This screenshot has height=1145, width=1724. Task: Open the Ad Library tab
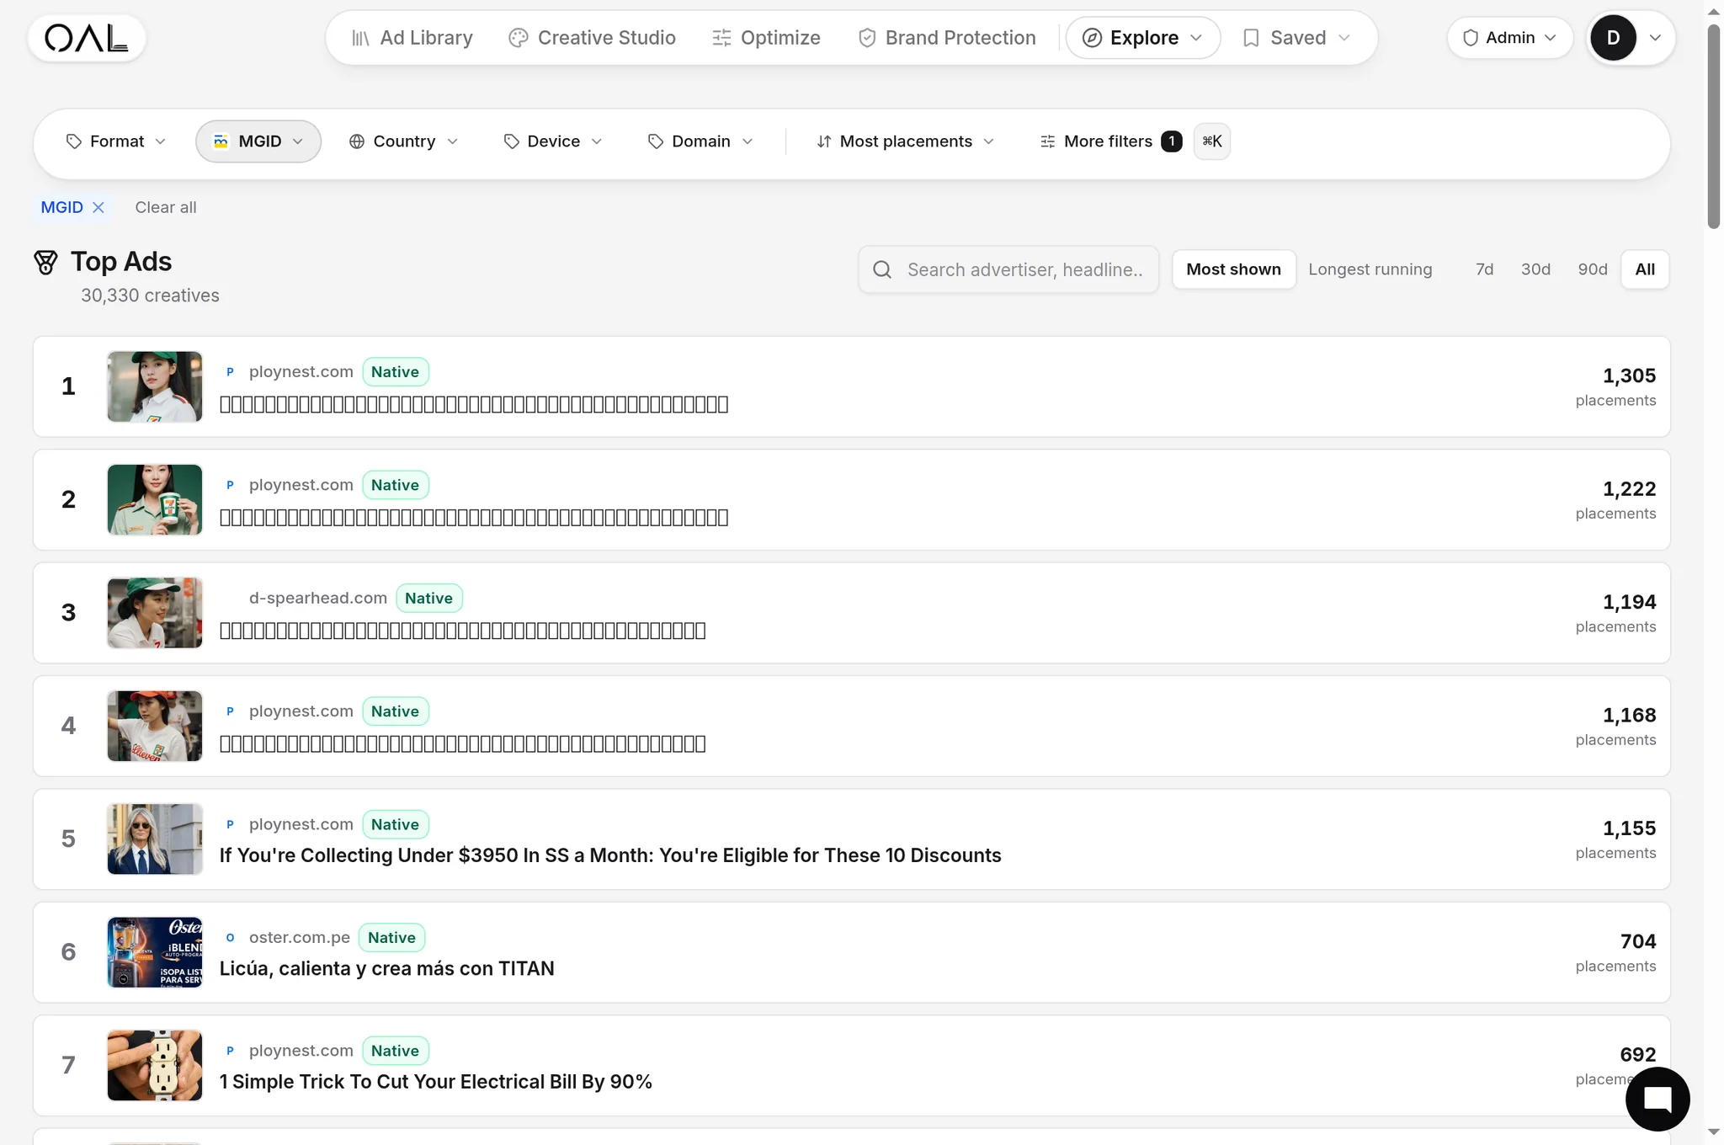click(412, 38)
